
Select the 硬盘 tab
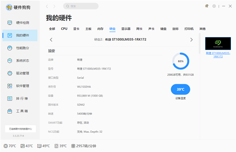click(x=112, y=29)
